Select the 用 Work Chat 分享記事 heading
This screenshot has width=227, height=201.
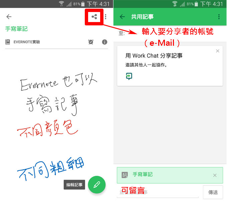(154, 56)
